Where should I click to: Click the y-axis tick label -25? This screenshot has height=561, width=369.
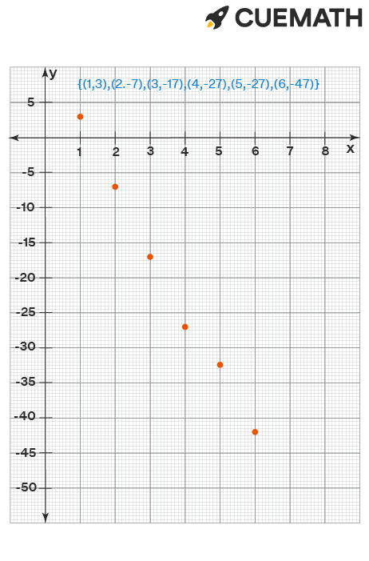26,312
